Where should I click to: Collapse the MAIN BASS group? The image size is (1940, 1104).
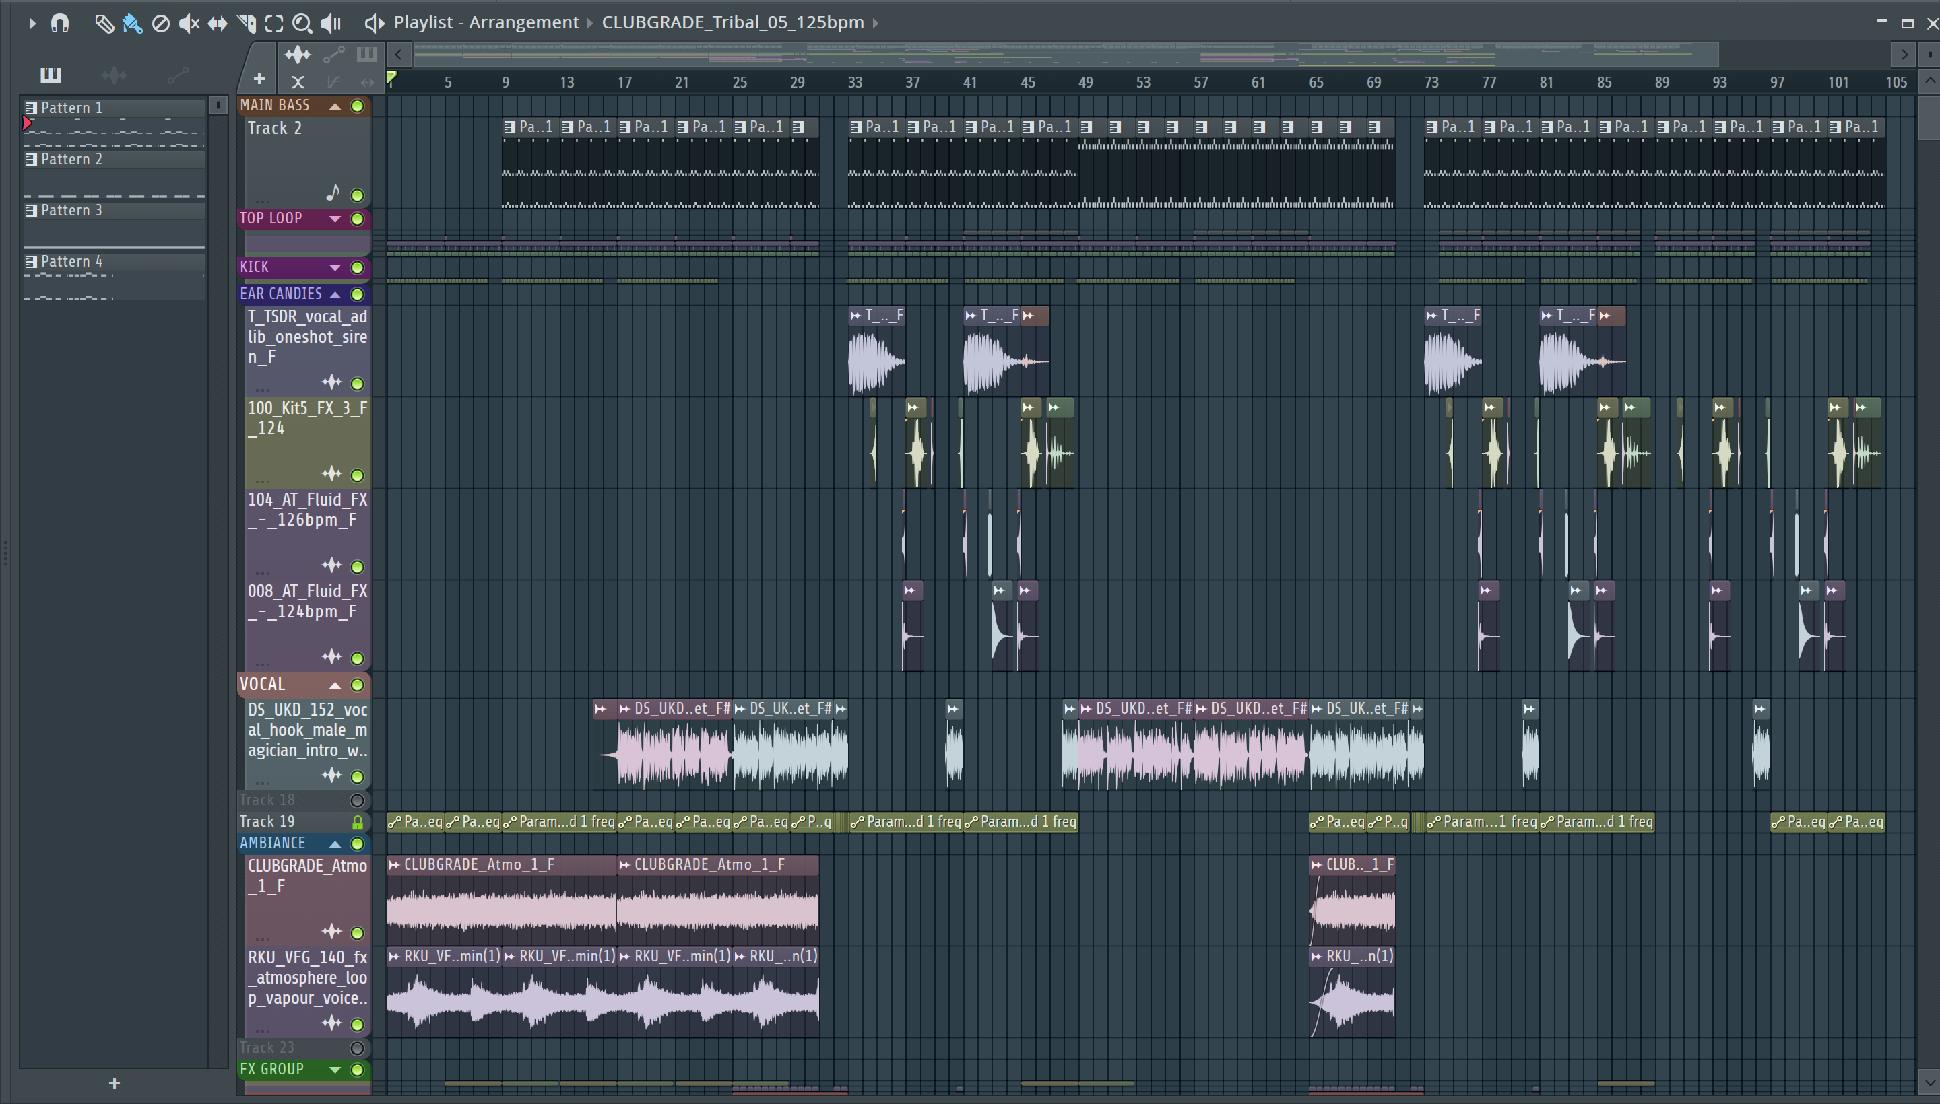click(335, 106)
